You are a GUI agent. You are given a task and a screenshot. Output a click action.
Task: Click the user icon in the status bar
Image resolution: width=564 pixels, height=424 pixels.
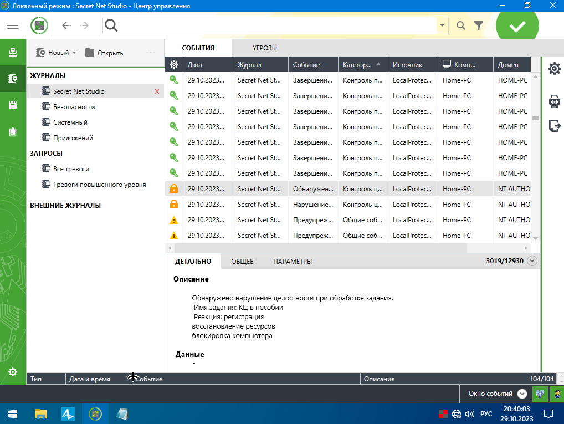(557, 394)
